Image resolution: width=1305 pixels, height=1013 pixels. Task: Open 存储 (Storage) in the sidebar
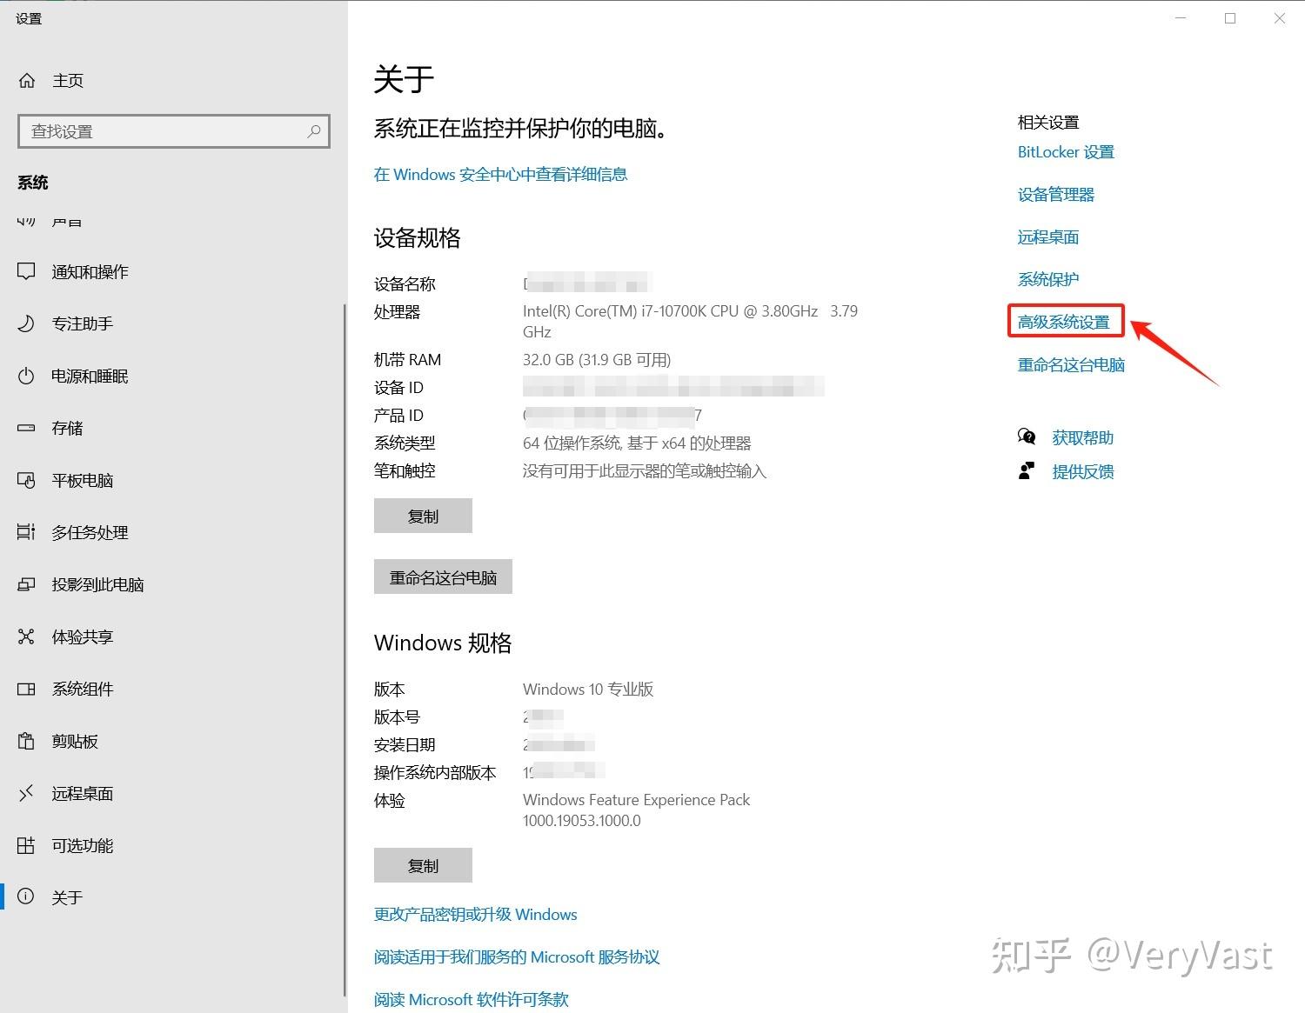tap(66, 428)
